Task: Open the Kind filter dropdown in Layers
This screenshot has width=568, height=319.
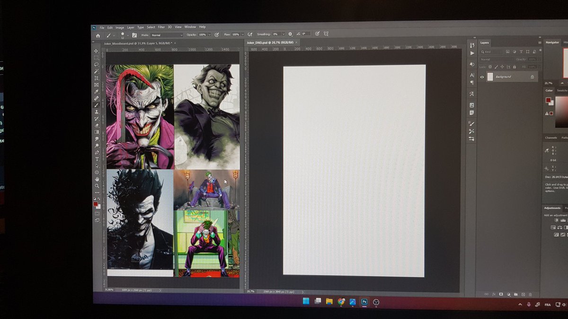Action: point(491,52)
